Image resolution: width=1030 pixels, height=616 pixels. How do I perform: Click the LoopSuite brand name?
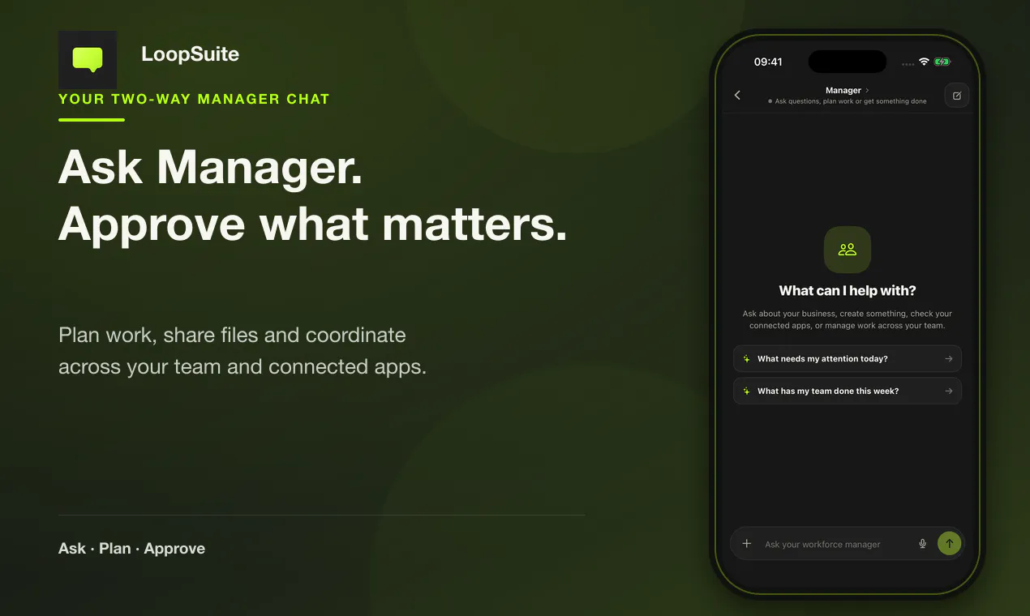(x=190, y=54)
